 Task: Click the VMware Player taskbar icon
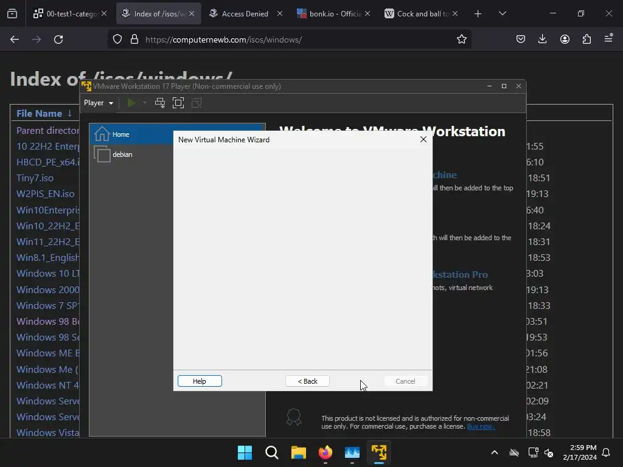pos(379,452)
